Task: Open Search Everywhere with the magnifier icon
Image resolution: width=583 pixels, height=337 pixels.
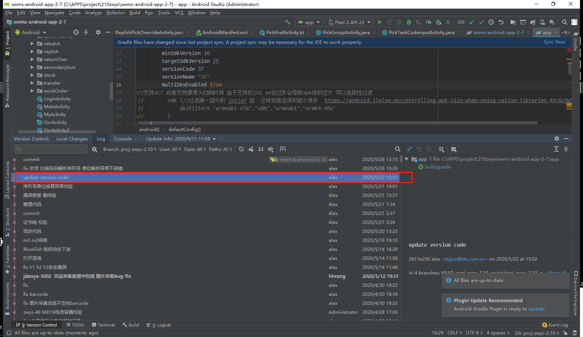Action: coord(564,22)
